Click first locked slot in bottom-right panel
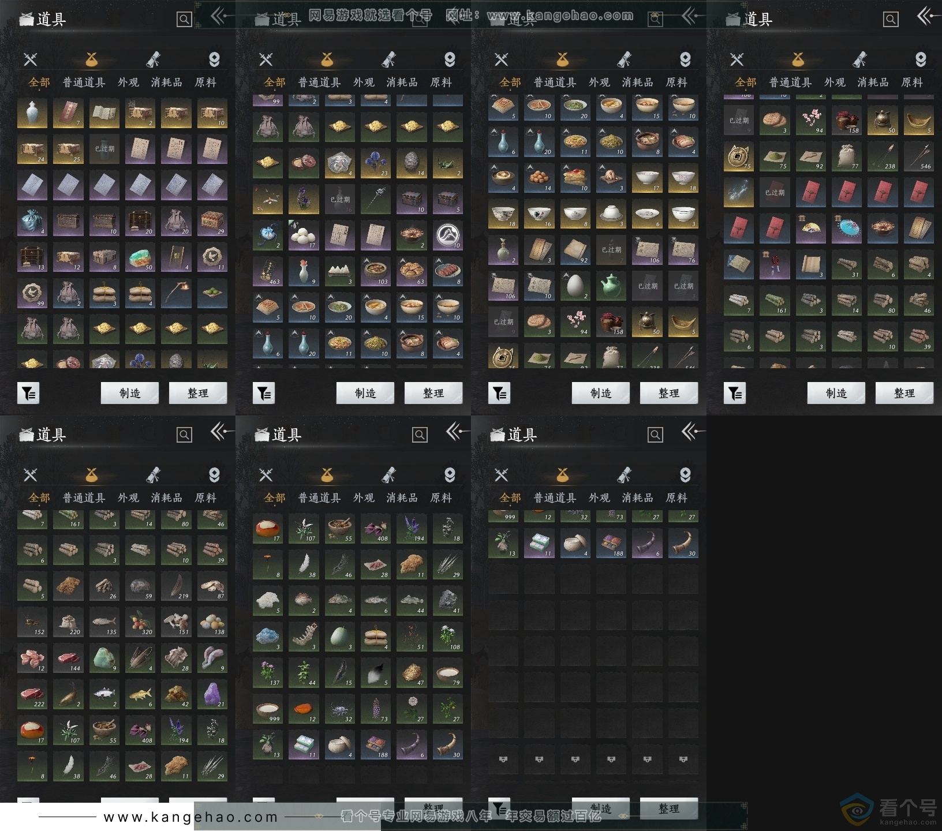This screenshot has height=831, width=942. click(503, 759)
